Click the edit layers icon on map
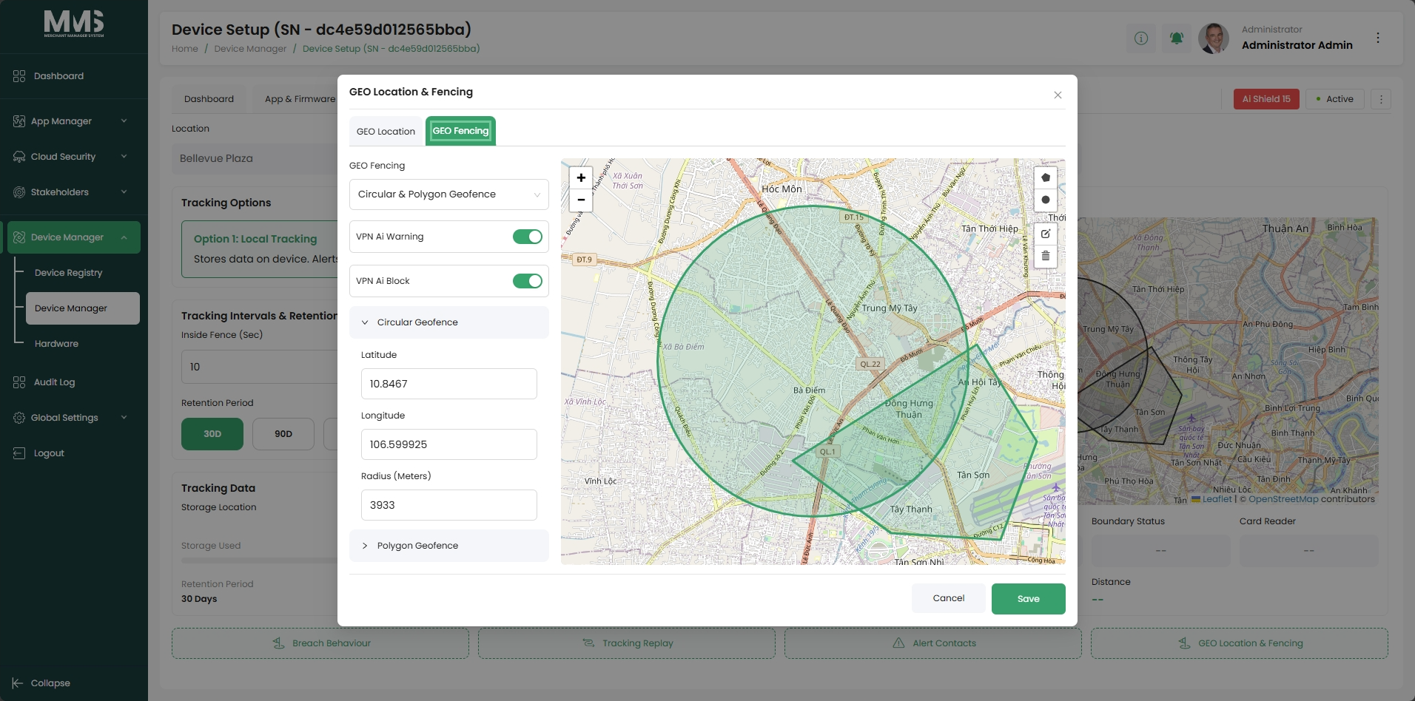 (1045, 234)
